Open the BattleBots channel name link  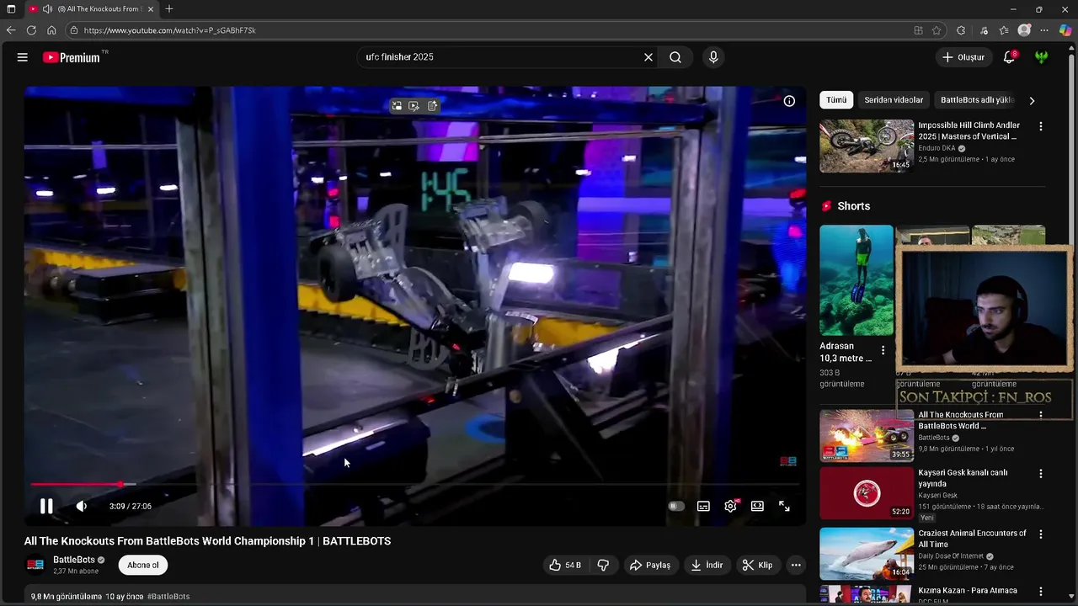coord(74,560)
